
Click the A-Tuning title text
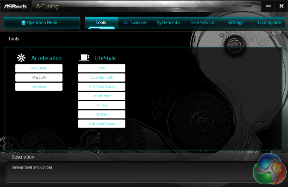coord(47,6)
